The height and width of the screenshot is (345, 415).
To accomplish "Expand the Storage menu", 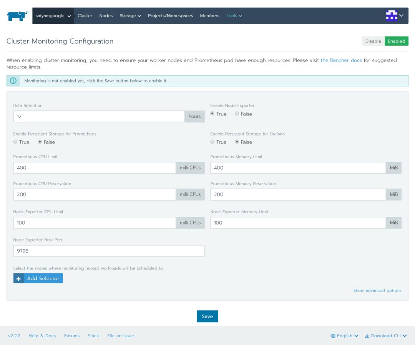I will 130,16.
